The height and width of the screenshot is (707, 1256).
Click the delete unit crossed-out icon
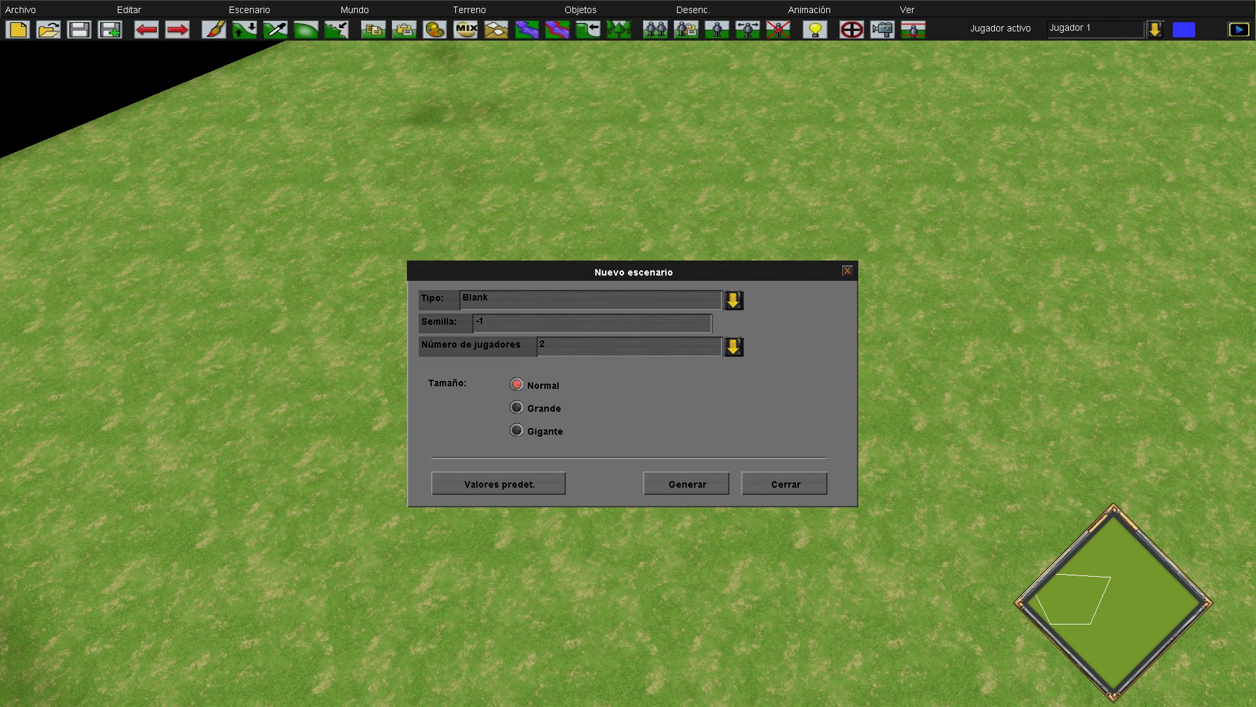pos(778,29)
